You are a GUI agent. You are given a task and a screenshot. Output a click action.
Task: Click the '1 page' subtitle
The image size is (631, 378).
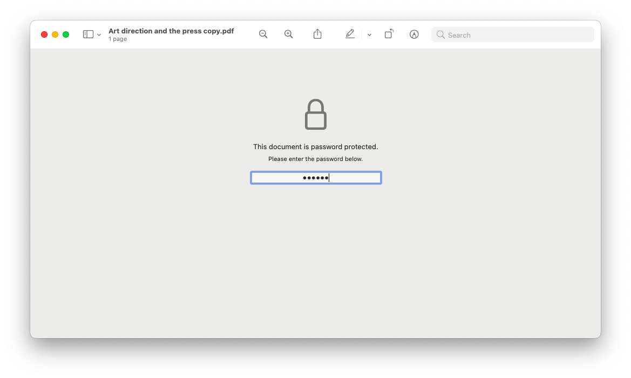118,39
